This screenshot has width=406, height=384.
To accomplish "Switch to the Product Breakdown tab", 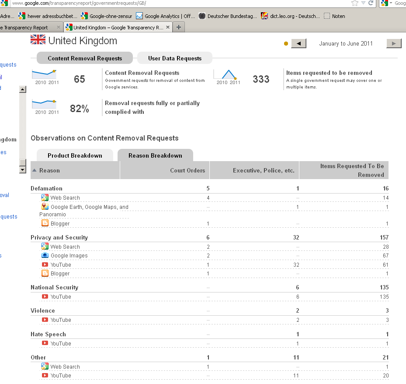I will click(x=75, y=155).
